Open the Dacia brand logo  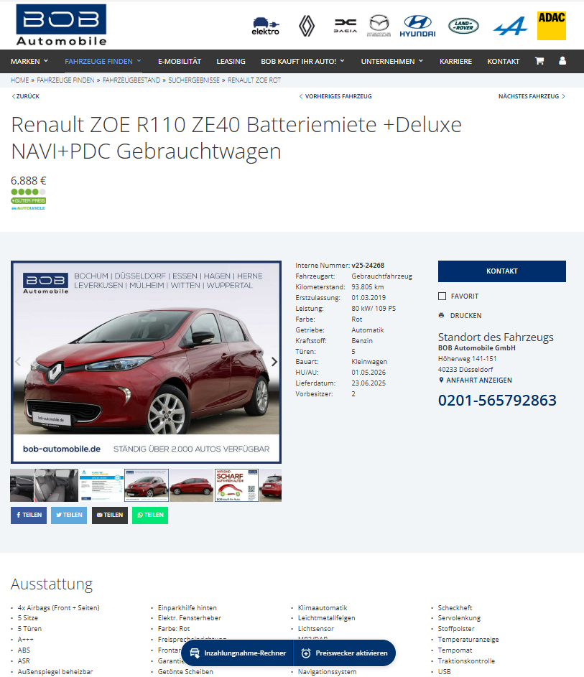pyautogui.click(x=345, y=26)
